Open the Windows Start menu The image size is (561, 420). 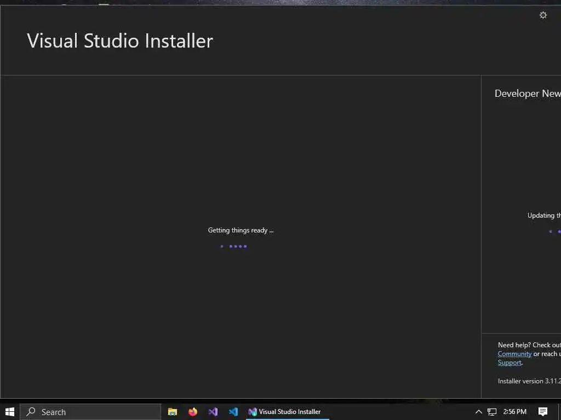click(x=10, y=412)
